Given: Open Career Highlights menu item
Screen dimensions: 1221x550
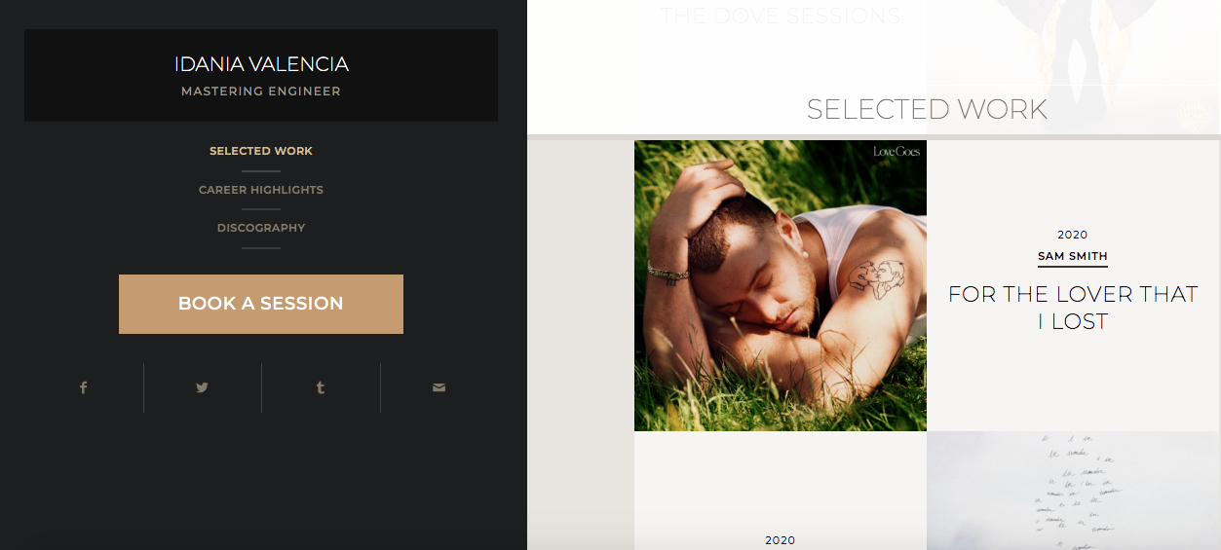Looking at the screenshot, I should coord(261,190).
